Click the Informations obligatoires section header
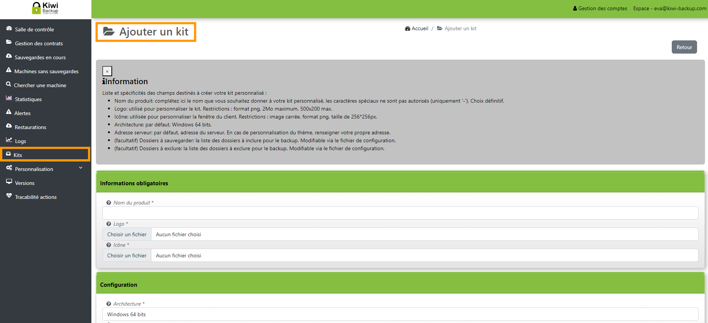The height and width of the screenshot is (323, 708). (x=400, y=183)
